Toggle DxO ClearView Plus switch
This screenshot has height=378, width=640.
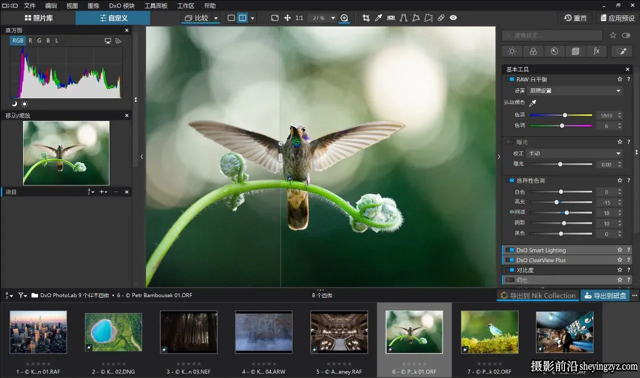[x=509, y=260]
